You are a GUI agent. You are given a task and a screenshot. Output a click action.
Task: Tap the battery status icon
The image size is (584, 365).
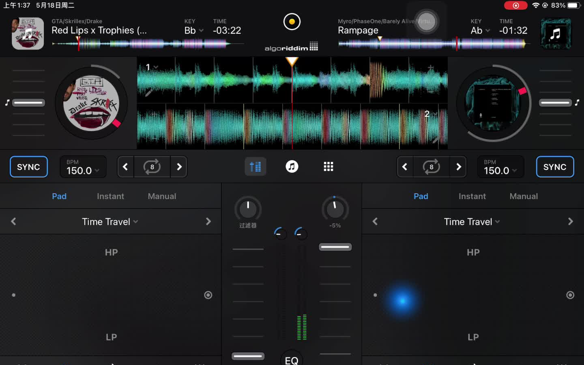pos(574,5)
